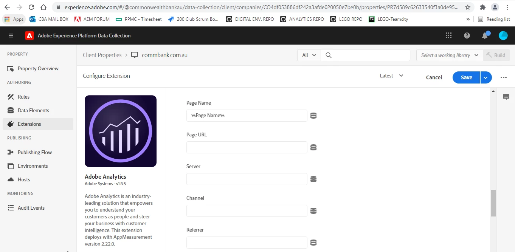
Task: Open the CBA MAIL BOX bookmark
Action: click(49, 19)
